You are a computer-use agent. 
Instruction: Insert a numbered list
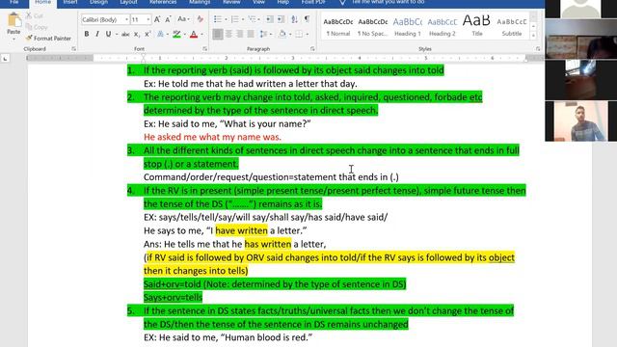click(235, 19)
